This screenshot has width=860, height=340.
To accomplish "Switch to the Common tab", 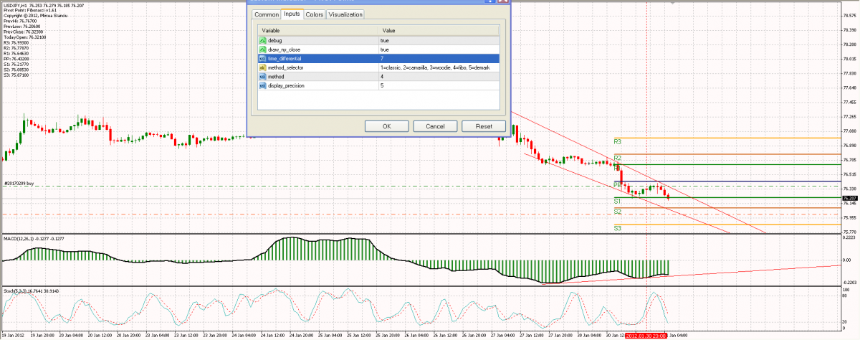I will 266,14.
